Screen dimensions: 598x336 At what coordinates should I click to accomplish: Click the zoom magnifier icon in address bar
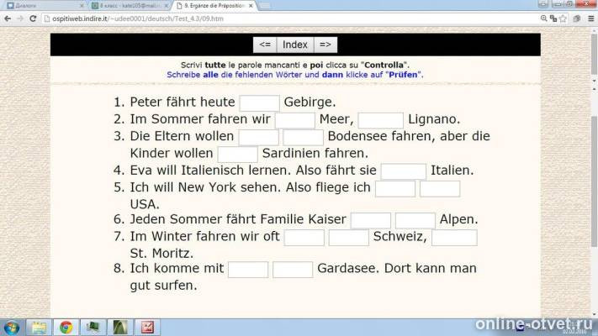pos(544,18)
